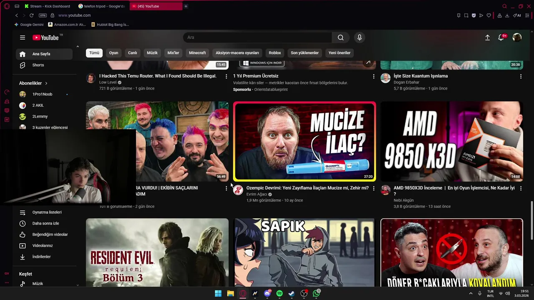Open options for AMD 9850X3D video
Viewport: 534px width, 300px height.
tap(521, 188)
